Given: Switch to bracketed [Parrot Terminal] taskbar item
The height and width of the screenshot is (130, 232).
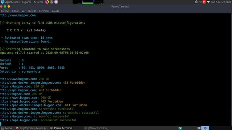Looking at the screenshot, I should 96,128.
